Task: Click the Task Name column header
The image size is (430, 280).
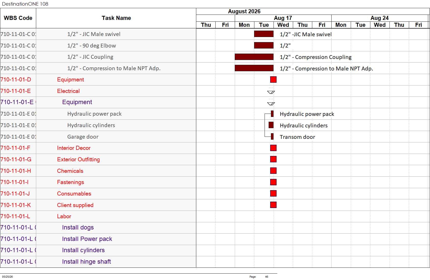Action: [x=116, y=18]
